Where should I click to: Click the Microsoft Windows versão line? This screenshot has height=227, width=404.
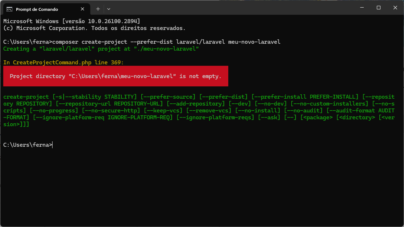point(72,21)
